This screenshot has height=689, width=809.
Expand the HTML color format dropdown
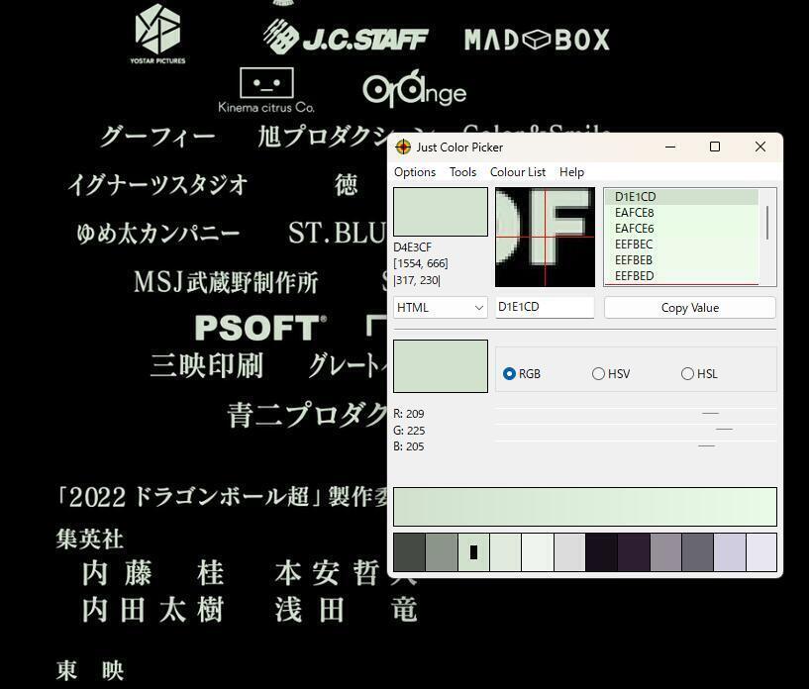[440, 308]
